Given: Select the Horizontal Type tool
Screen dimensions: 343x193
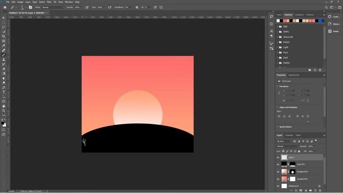Looking at the screenshot, I should 4,92.
